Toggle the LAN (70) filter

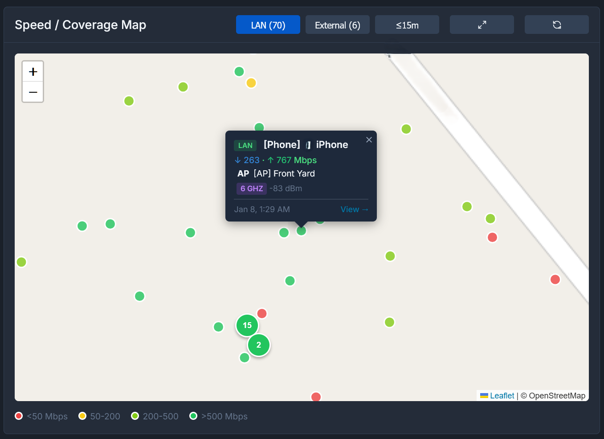[268, 25]
